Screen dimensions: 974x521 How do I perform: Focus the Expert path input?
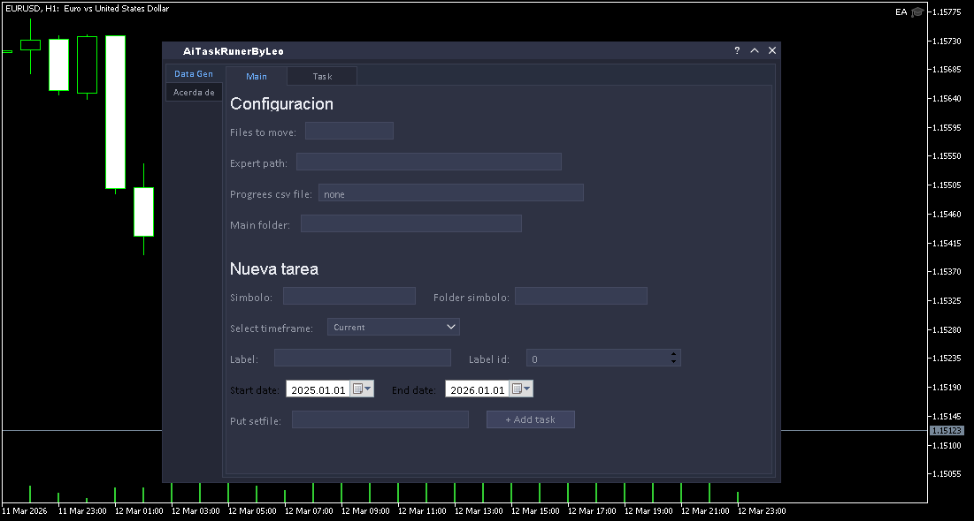coord(428,162)
